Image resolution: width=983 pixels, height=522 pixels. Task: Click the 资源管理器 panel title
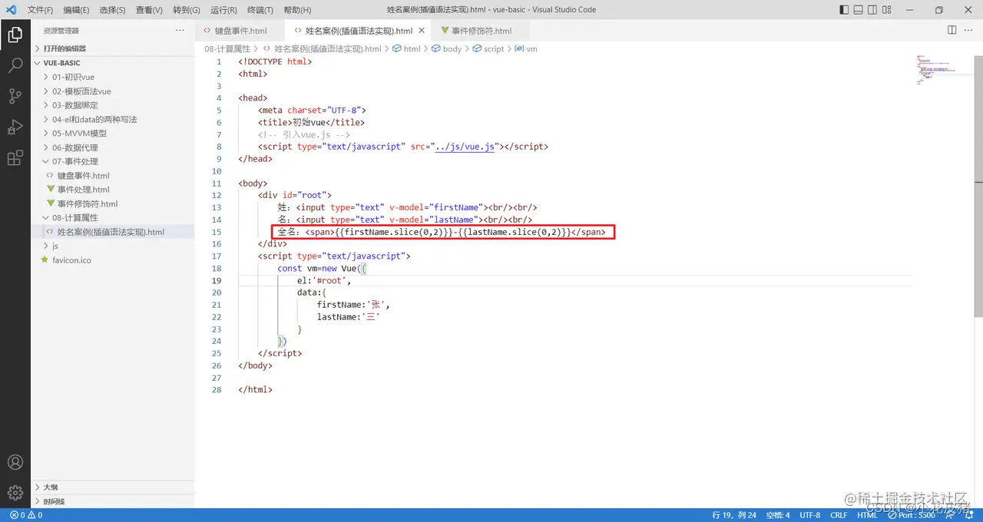point(61,31)
